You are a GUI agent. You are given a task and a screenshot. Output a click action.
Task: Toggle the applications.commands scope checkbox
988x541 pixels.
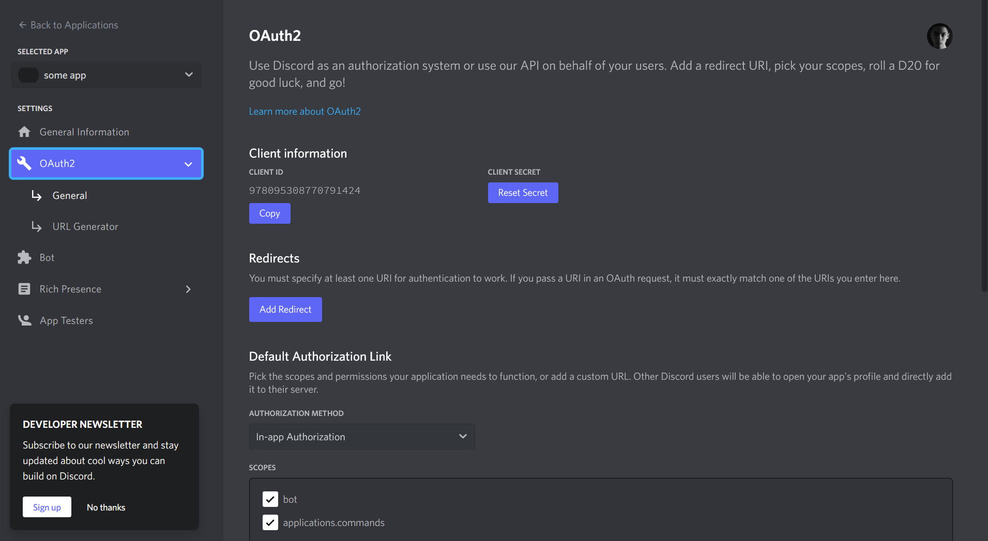pyautogui.click(x=270, y=522)
